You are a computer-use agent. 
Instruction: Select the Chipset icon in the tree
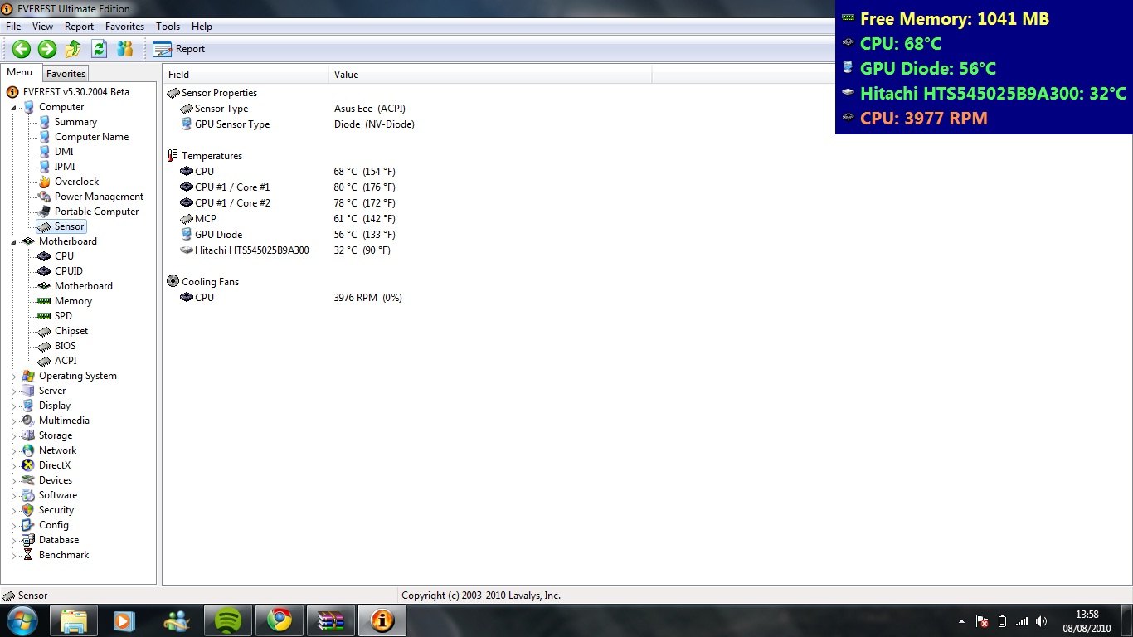click(x=44, y=331)
